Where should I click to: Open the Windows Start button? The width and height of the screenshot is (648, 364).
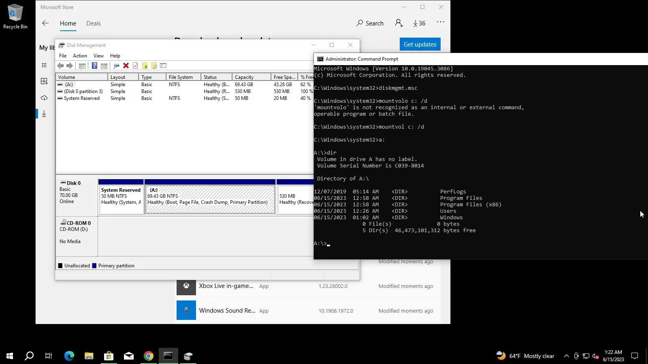click(10, 356)
